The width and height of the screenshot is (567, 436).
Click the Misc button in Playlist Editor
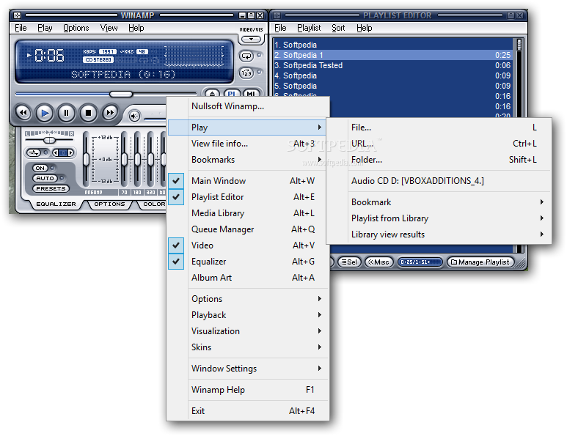(x=378, y=262)
